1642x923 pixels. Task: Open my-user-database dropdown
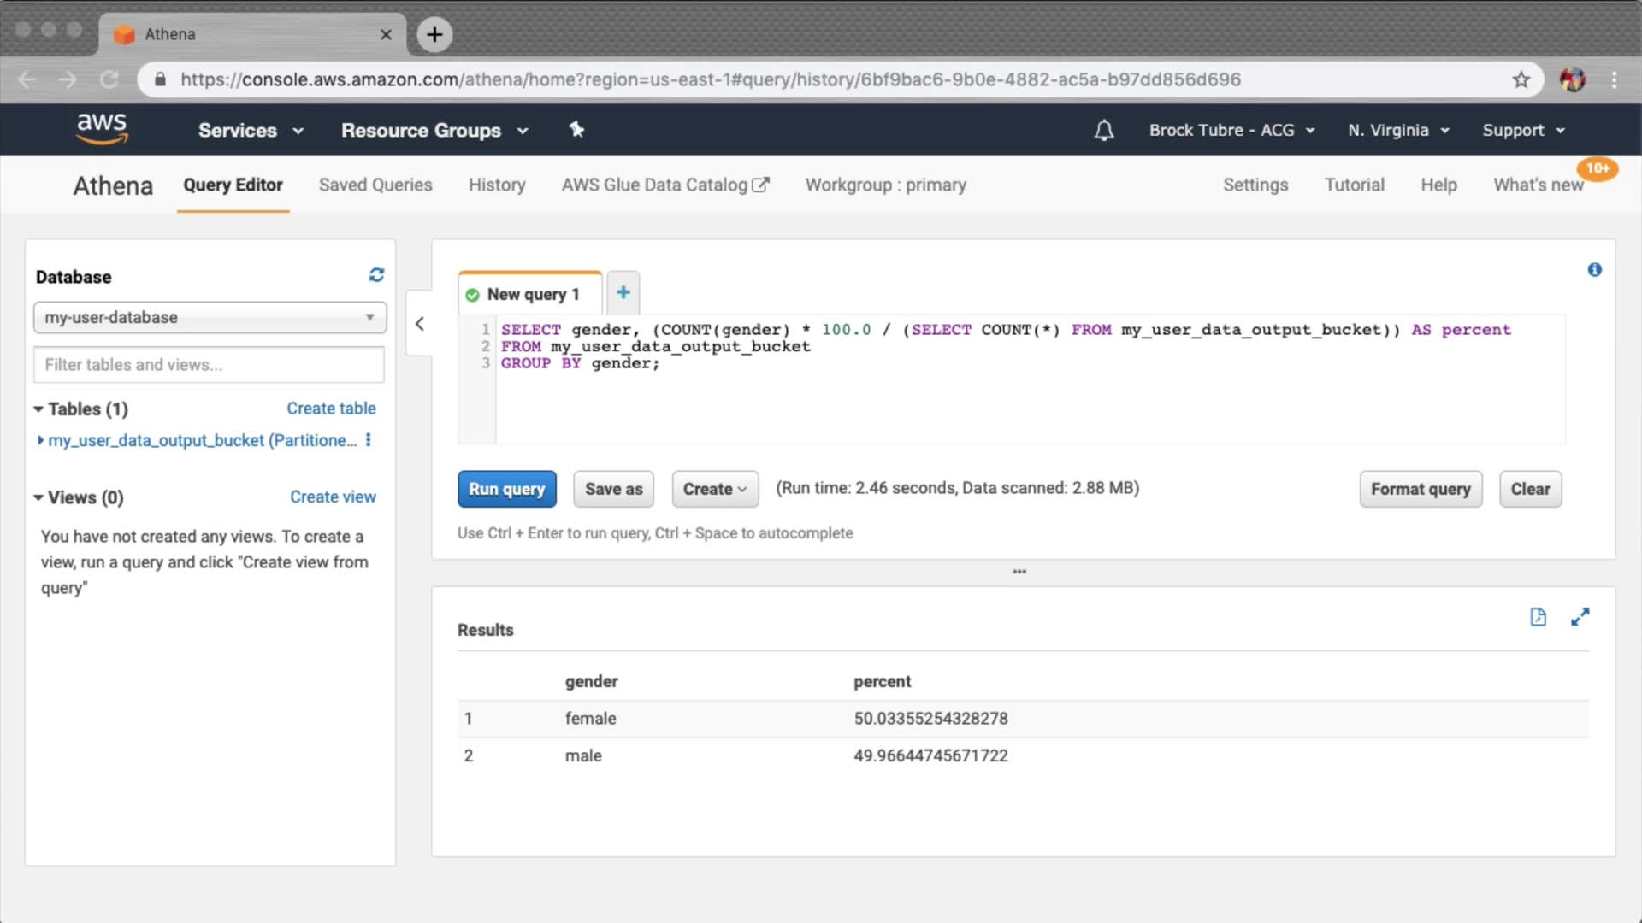click(x=210, y=317)
